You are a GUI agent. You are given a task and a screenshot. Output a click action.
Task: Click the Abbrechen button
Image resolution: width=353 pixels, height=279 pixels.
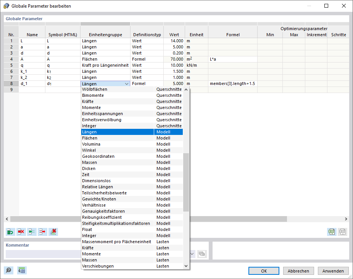(x=298, y=271)
